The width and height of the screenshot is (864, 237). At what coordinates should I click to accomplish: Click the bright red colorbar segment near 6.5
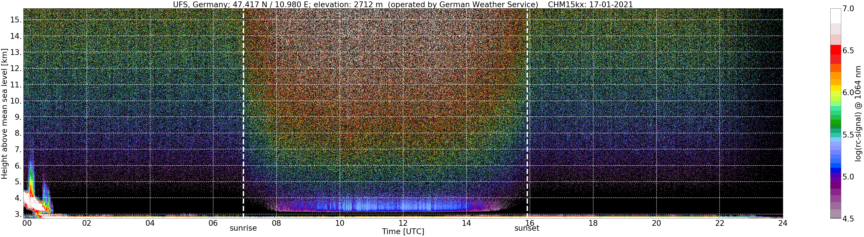pos(836,49)
